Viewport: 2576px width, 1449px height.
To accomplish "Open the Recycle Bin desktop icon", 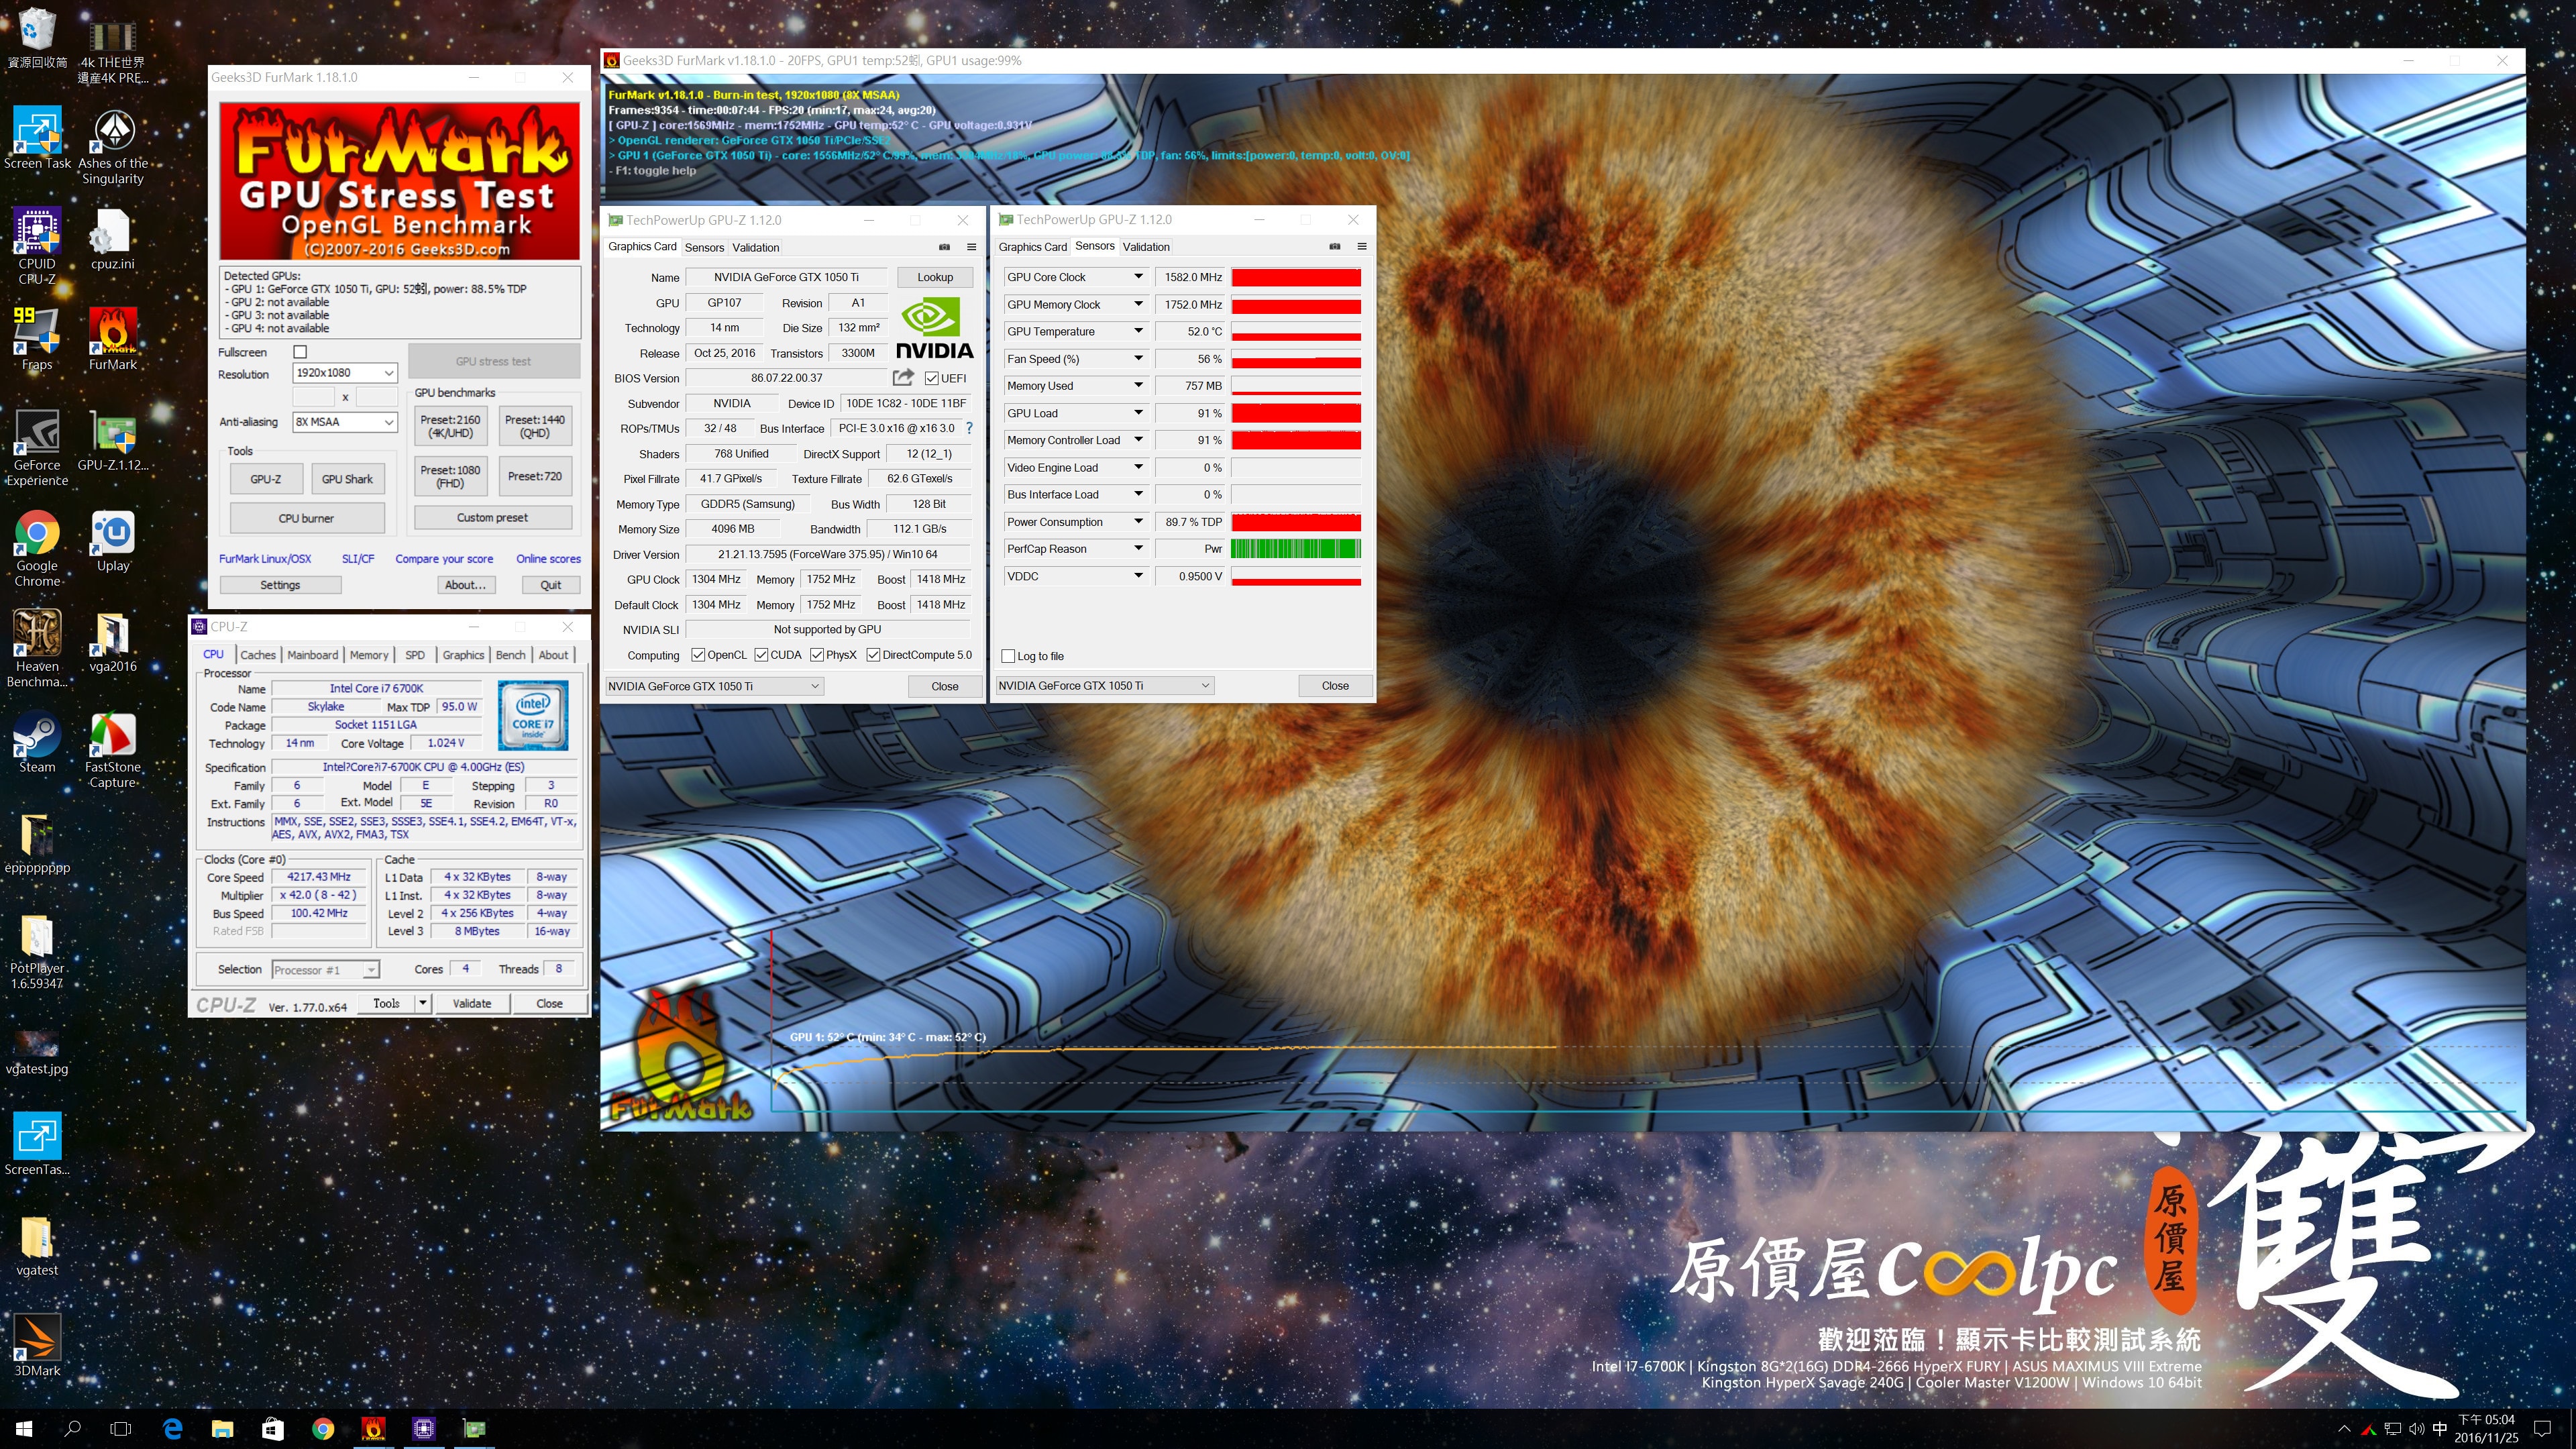I will 37,38.
